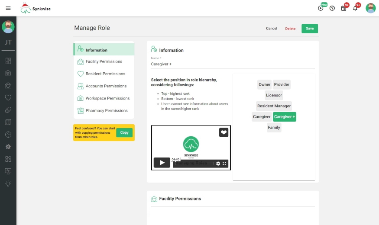This screenshot has width=379, height=225.
Task: Open the video player settings gear
Action: (218, 164)
